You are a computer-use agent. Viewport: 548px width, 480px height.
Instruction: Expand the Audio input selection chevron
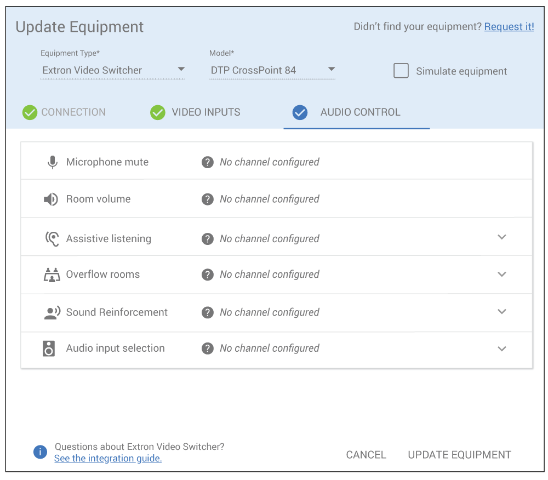501,349
